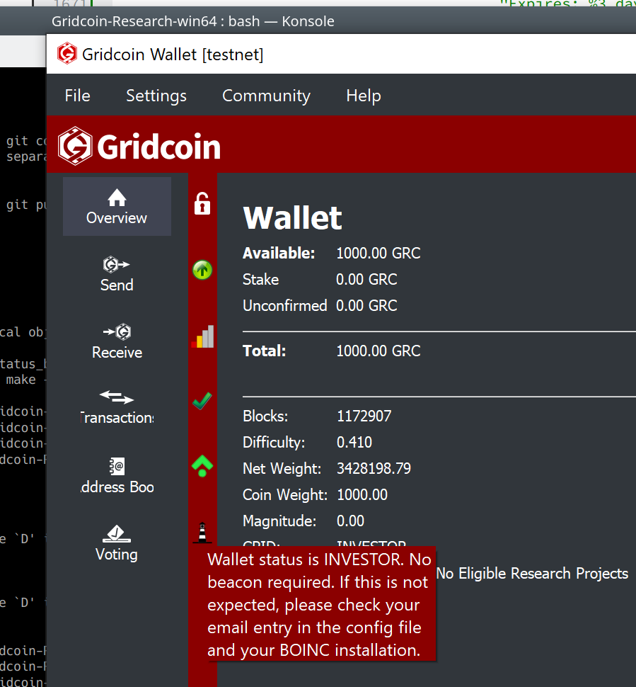The width and height of the screenshot is (636, 687).
Task: Click the green checkmark sync status icon
Action: pos(202,401)
